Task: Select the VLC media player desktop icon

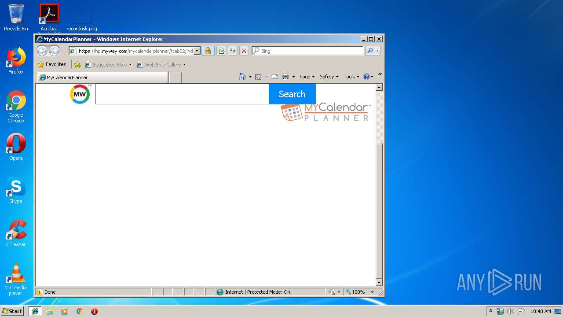Action: [x=16, y=279]
